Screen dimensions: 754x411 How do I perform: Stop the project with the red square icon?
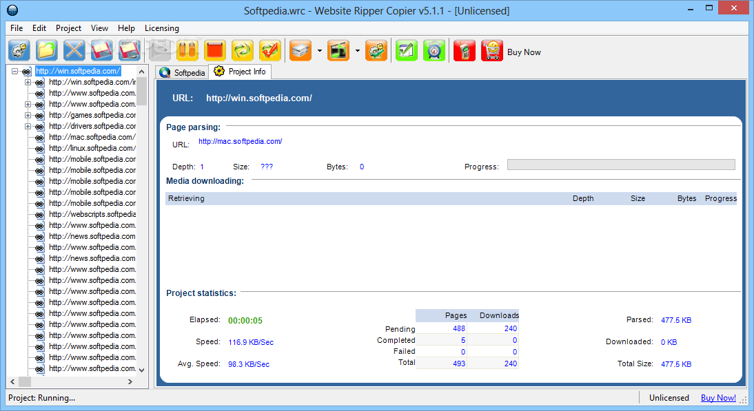(x=215, y=51)
